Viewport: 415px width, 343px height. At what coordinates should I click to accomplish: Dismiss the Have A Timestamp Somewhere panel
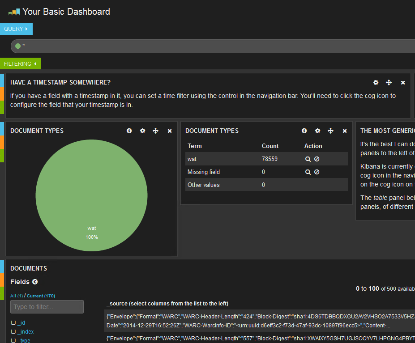coord(402,83)
